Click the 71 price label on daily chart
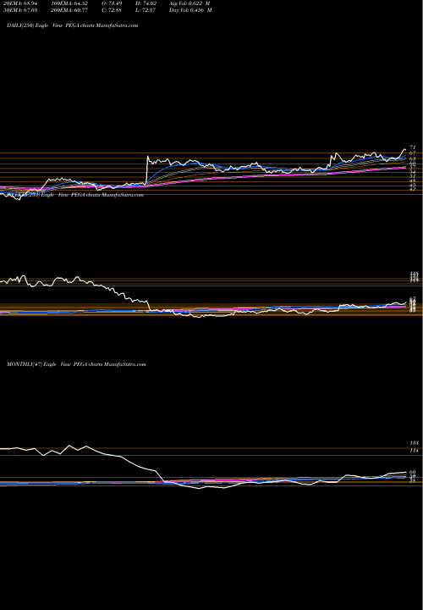 tap(413, 147)
